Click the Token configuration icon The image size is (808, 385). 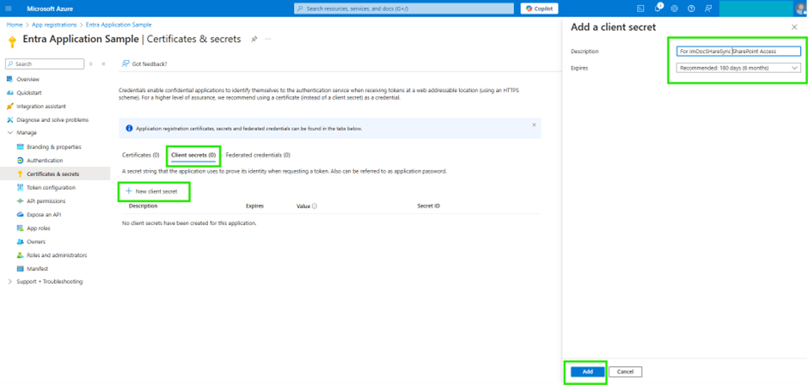click(20, 187)
